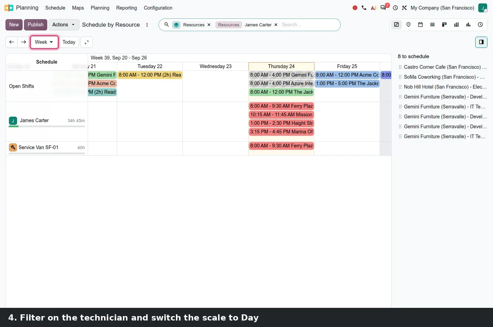Switch to Map view
Image resolution: width=493 pixels, height=327 pixels.
[408, 25]
